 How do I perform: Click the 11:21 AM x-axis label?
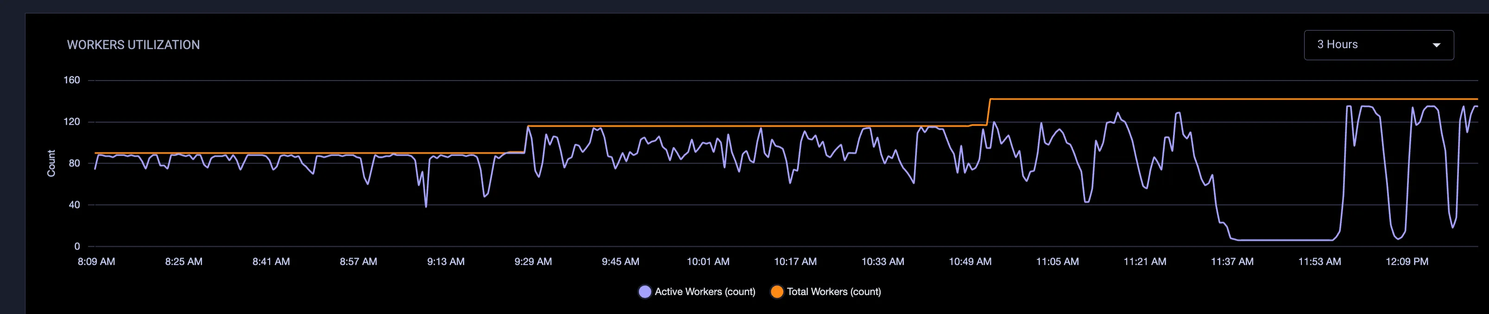point(1144,261)
